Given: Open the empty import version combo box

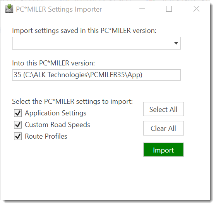Looking at the screenshot, I should point(96,43).
